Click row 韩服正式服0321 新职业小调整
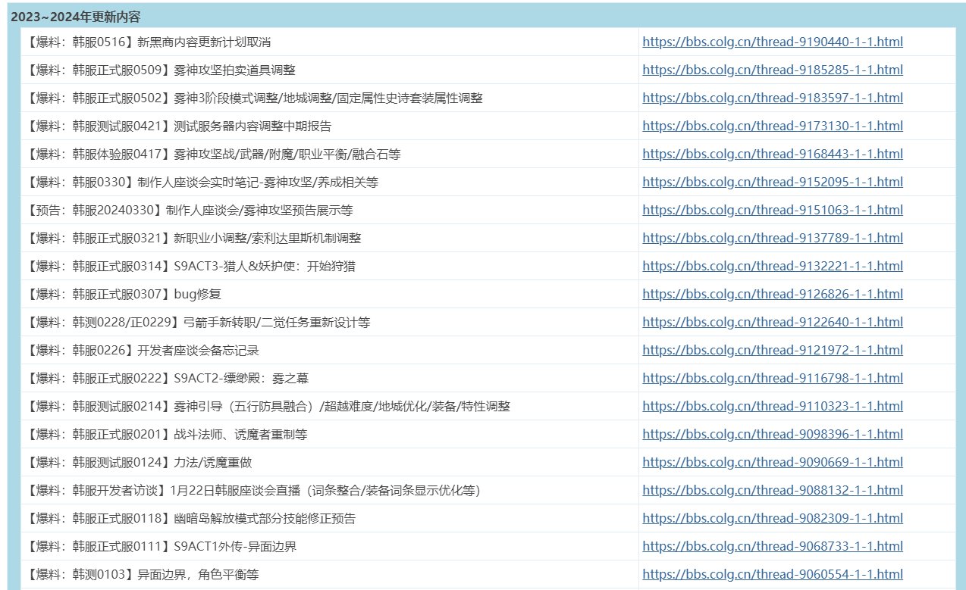 click(488, 239)
